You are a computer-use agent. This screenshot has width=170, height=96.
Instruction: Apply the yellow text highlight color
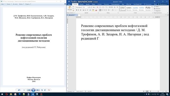[x=93, y=10]
